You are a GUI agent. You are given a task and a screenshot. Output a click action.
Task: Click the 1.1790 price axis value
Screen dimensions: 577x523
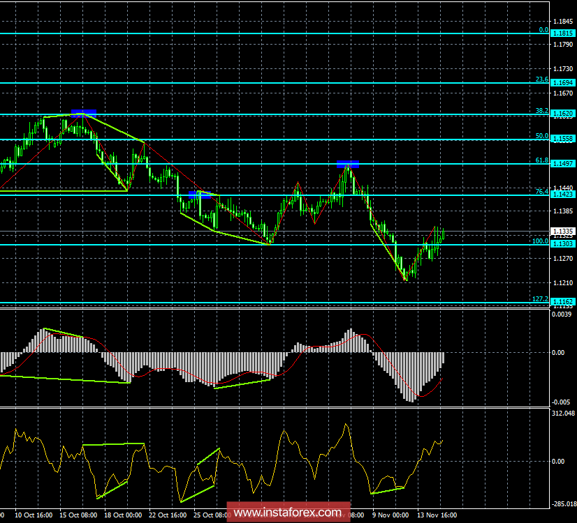point(563,45)
